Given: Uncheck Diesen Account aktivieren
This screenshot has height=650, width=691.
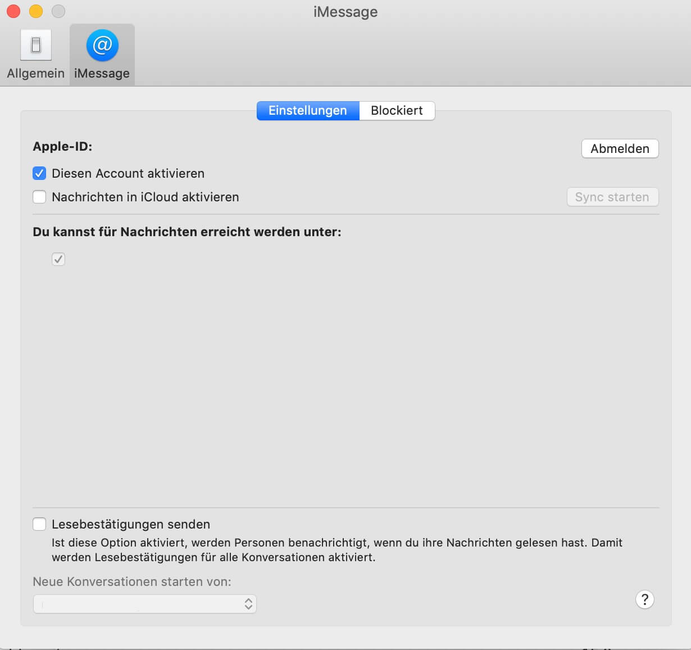Looking at the screenshot, I should pos(39,173).
